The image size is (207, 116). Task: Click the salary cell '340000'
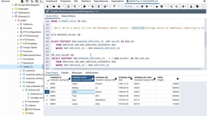pos(168,100)
